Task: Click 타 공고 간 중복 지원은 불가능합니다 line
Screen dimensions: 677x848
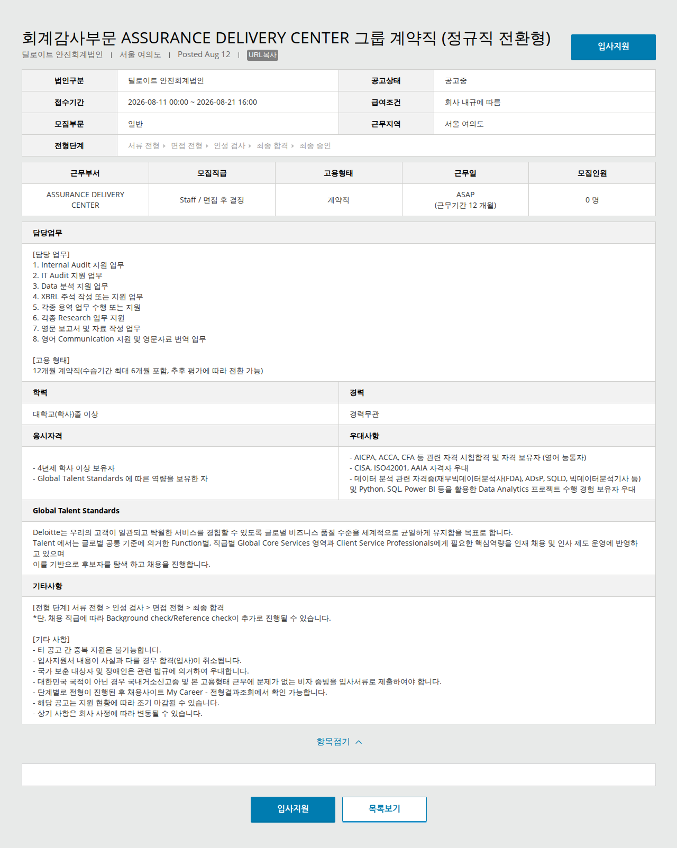Action: (97, 650)
